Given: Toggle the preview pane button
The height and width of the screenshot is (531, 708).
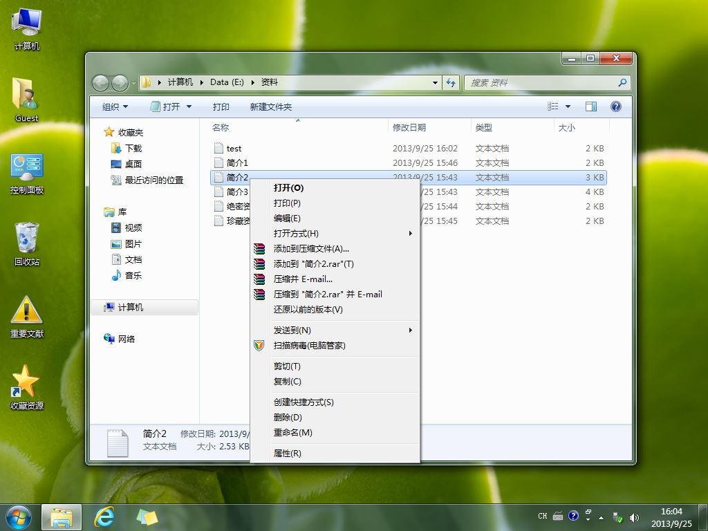Looking at the screenshot, I should 590,106.
